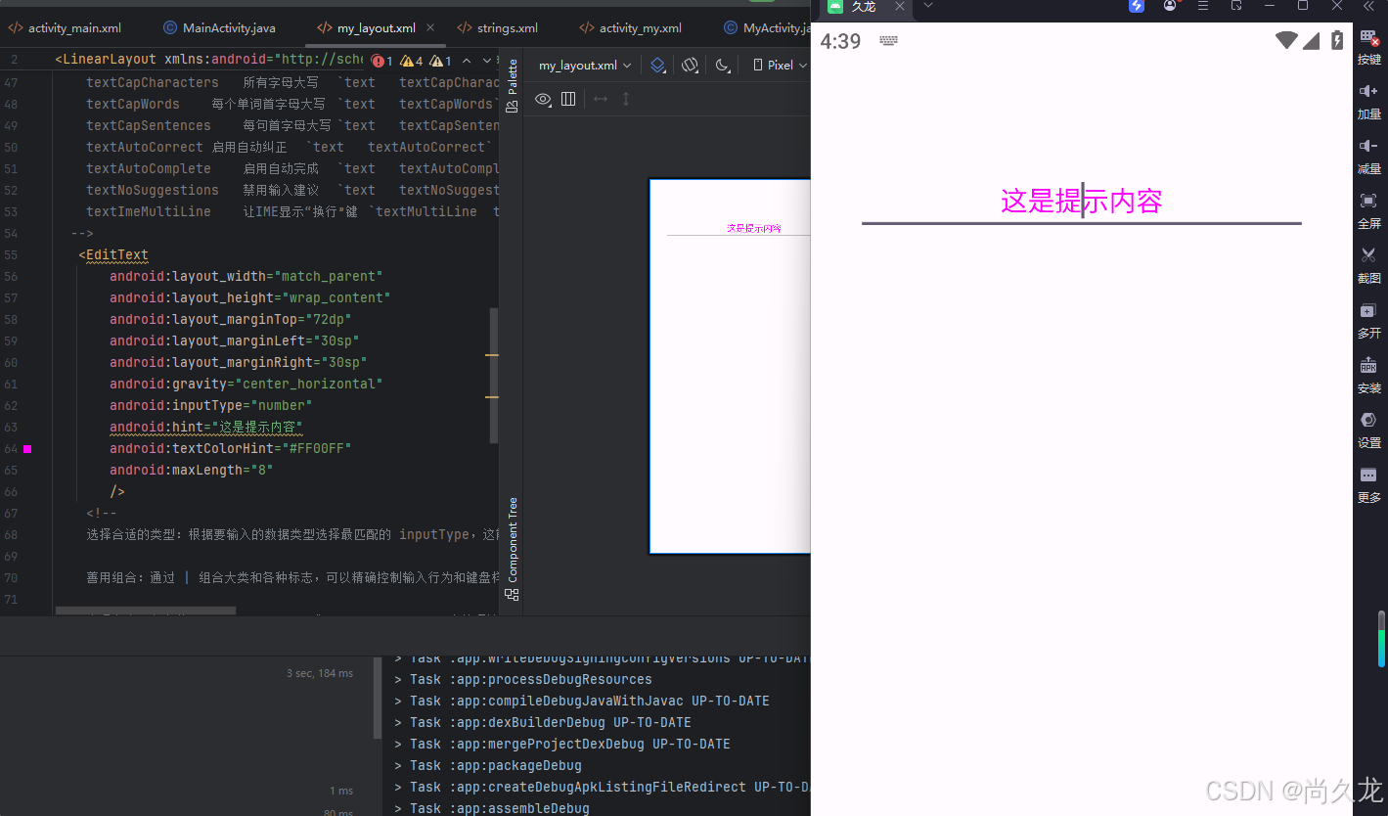The height and width of the screenshot is (816, 1388).
Task: Click the hint attribute text on line 63
Action: tap(206, 427)
